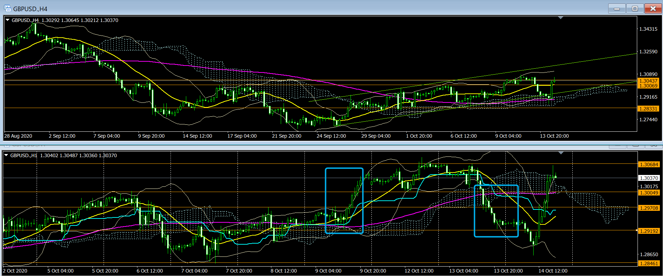The height and width of the screenshot is (276, 663).
Task: Select the 1.30069 orange price label
Action: (x=648, y=86)
